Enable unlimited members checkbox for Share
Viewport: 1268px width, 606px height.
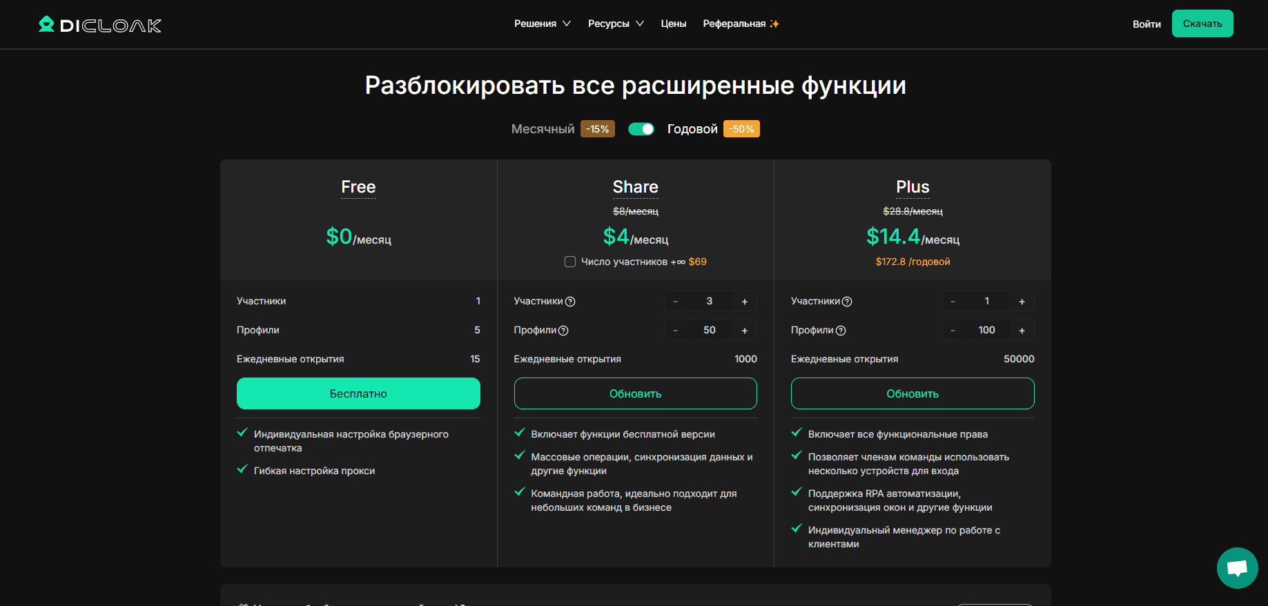(x=570, y=262)
